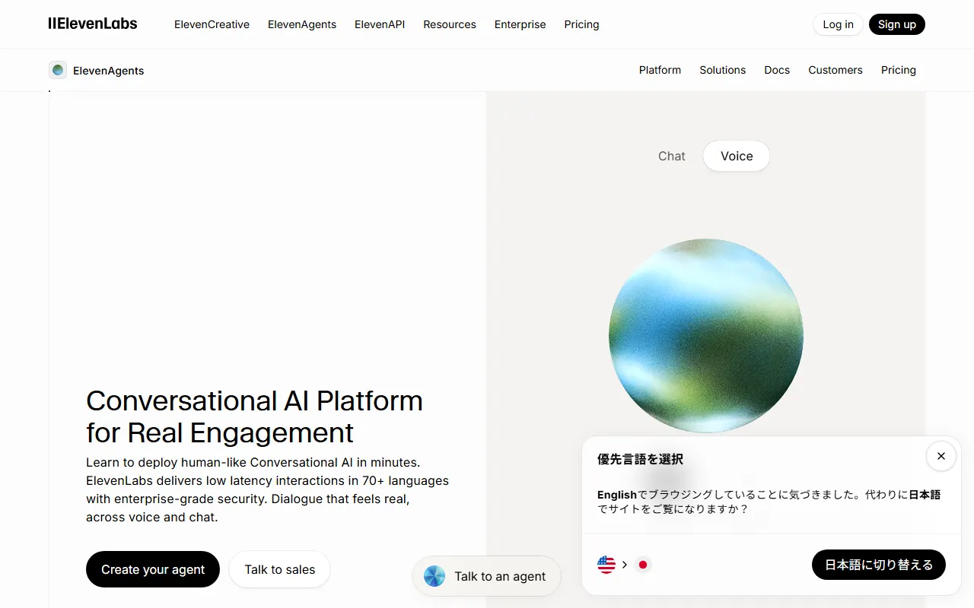Click the Create your agent button

152,569
